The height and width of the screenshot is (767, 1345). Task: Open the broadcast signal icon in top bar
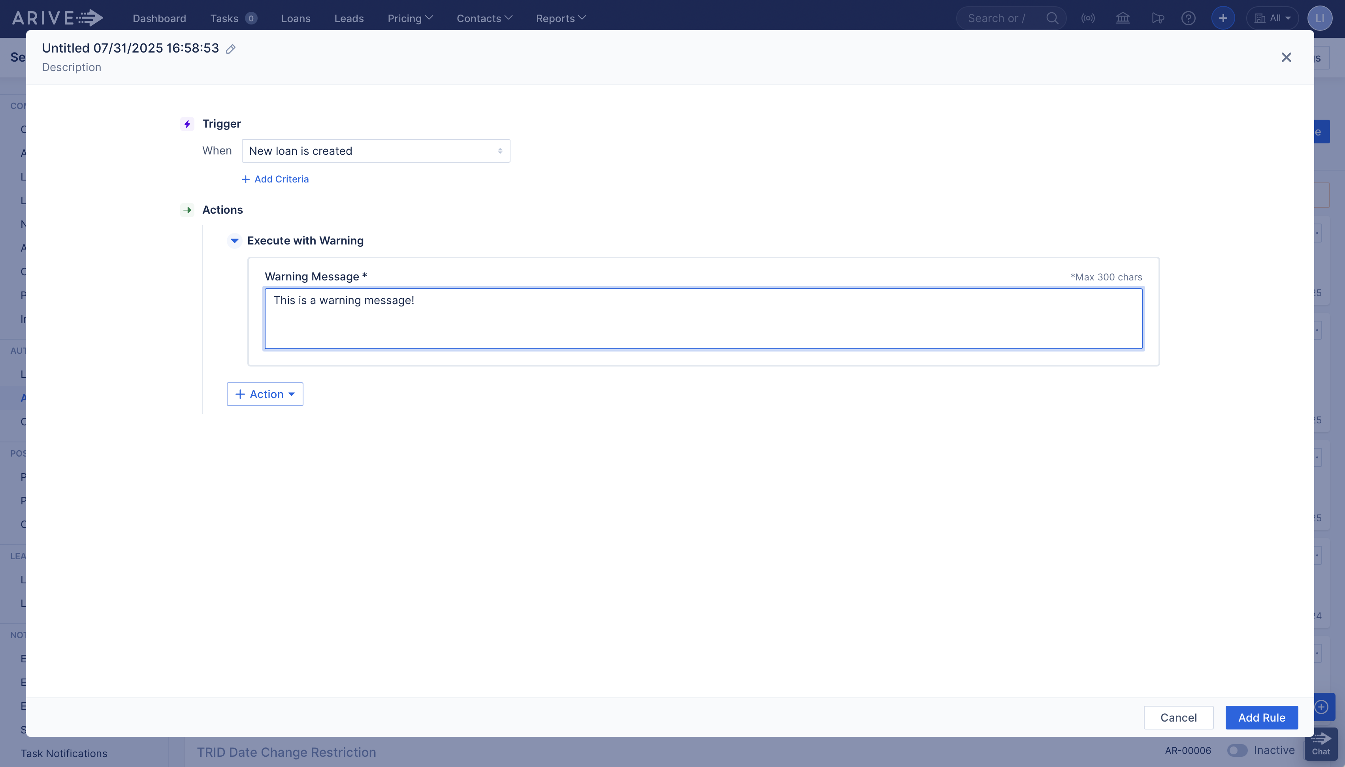point(1088,19)
